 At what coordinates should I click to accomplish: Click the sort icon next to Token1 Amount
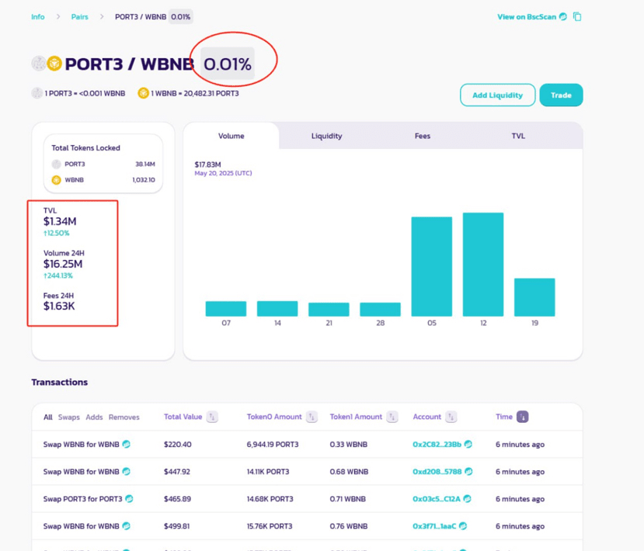[x=392, y=417]
